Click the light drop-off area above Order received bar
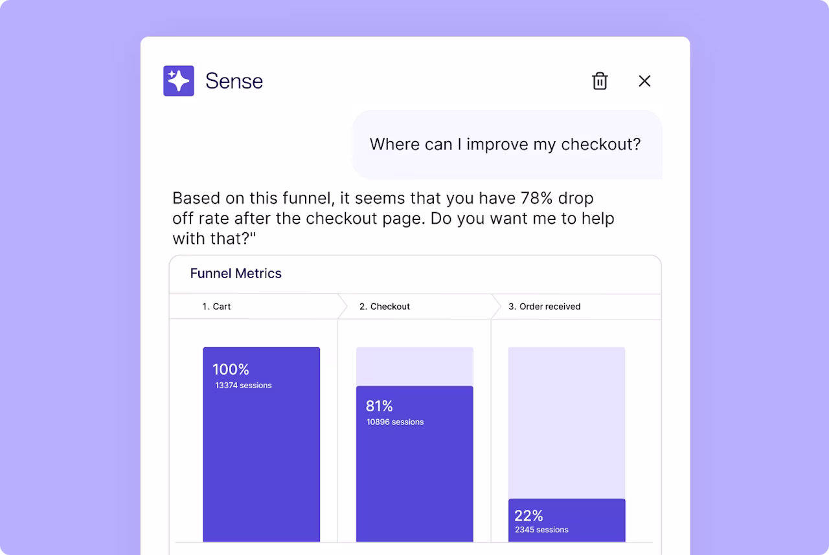This screenshot has width=829, height=555. click(567, 423)
